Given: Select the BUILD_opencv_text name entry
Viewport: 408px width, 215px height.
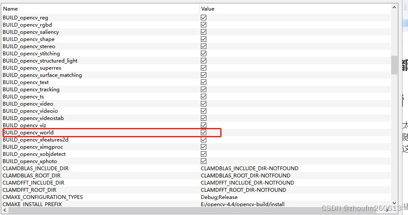Looking at the screenshot, I should tap(26, 82).
